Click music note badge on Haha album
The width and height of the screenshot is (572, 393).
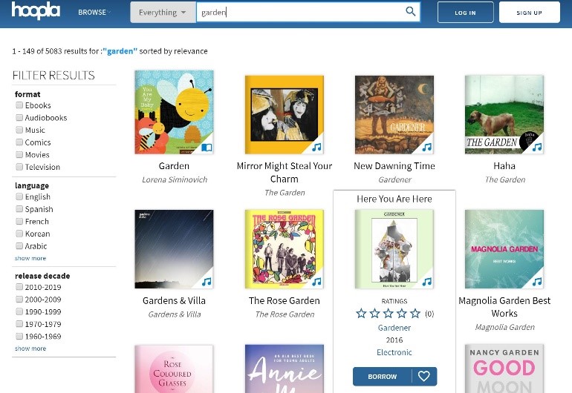pos(536,147)
